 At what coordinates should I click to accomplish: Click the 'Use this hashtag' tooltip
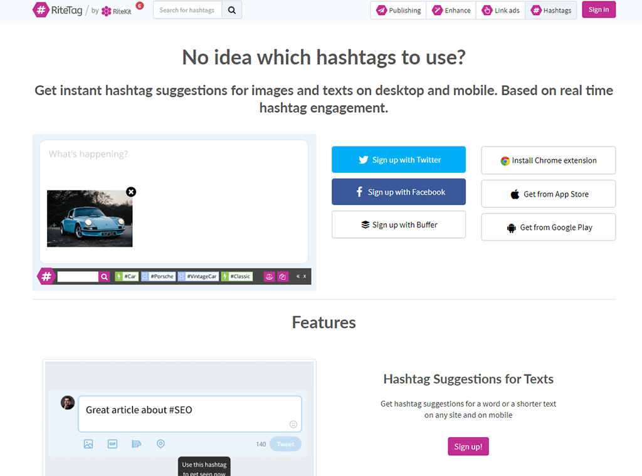(x=204, y=467)
